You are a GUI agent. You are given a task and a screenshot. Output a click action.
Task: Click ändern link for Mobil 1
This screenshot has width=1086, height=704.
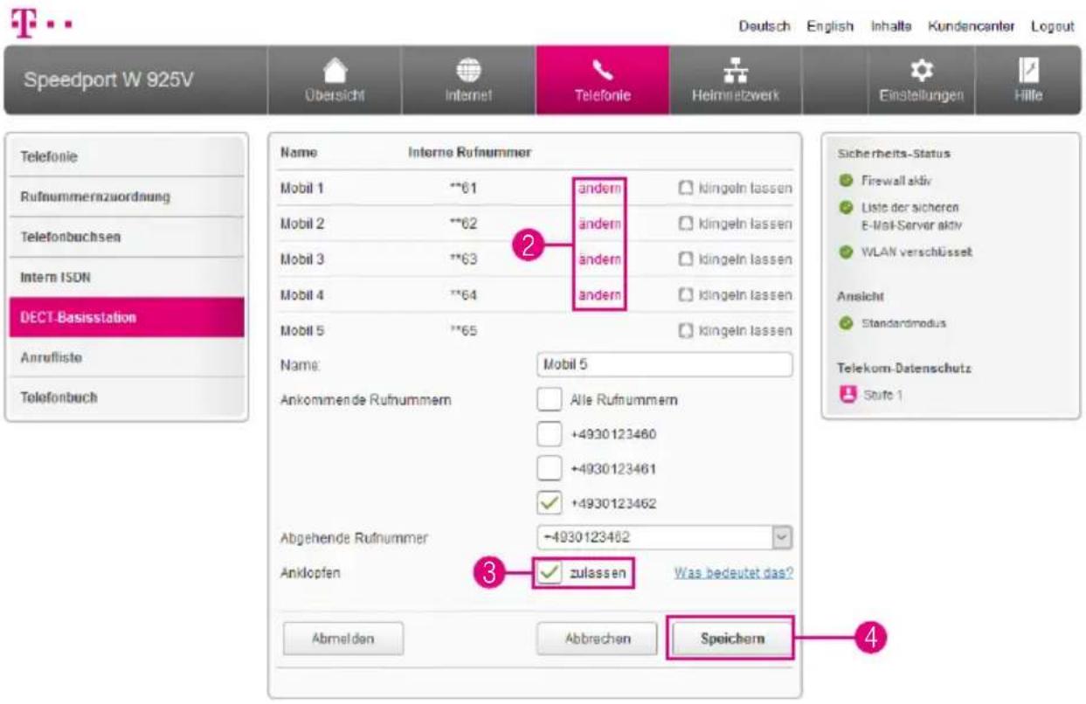click(599, 189)
